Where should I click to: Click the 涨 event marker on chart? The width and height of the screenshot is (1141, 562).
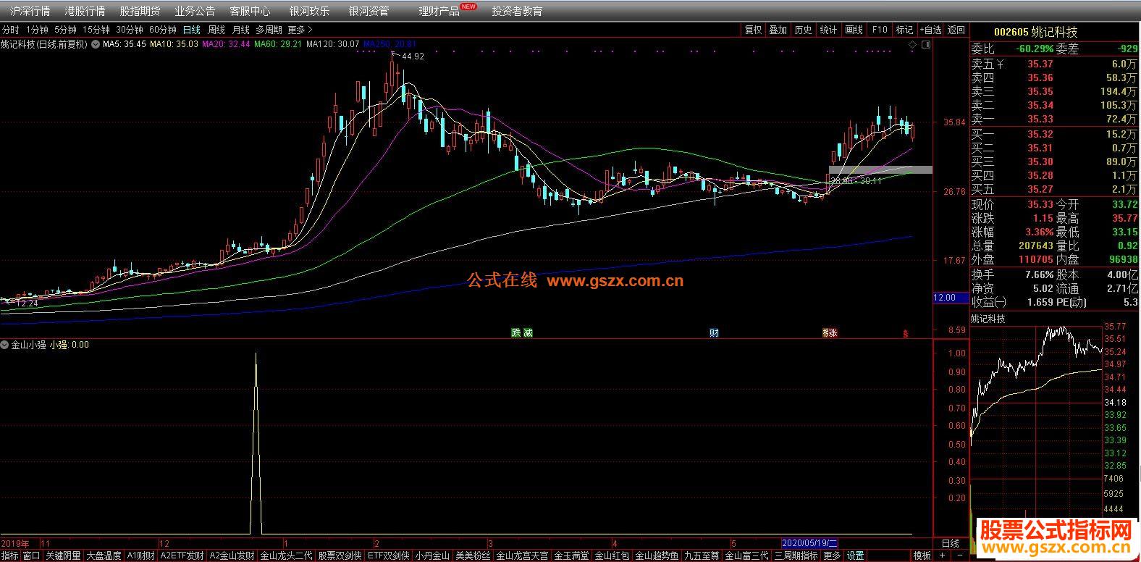pyautogui.click(x=833, y=333)
